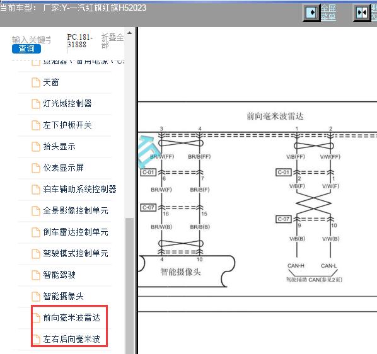Click the document icon beside 全景影像控制单元
Screen dimensions: 377x354
click(x=36, y=210)
